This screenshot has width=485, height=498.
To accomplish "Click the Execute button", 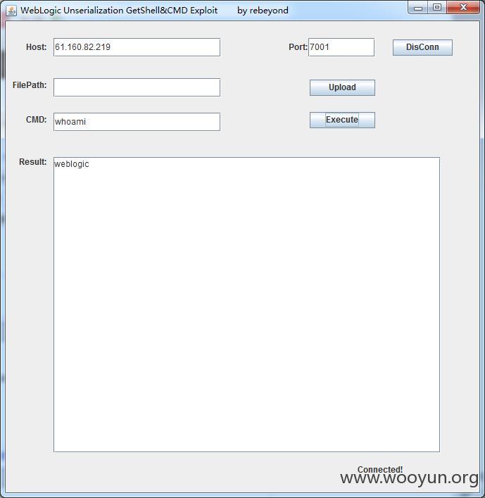I will coord(342,120).
